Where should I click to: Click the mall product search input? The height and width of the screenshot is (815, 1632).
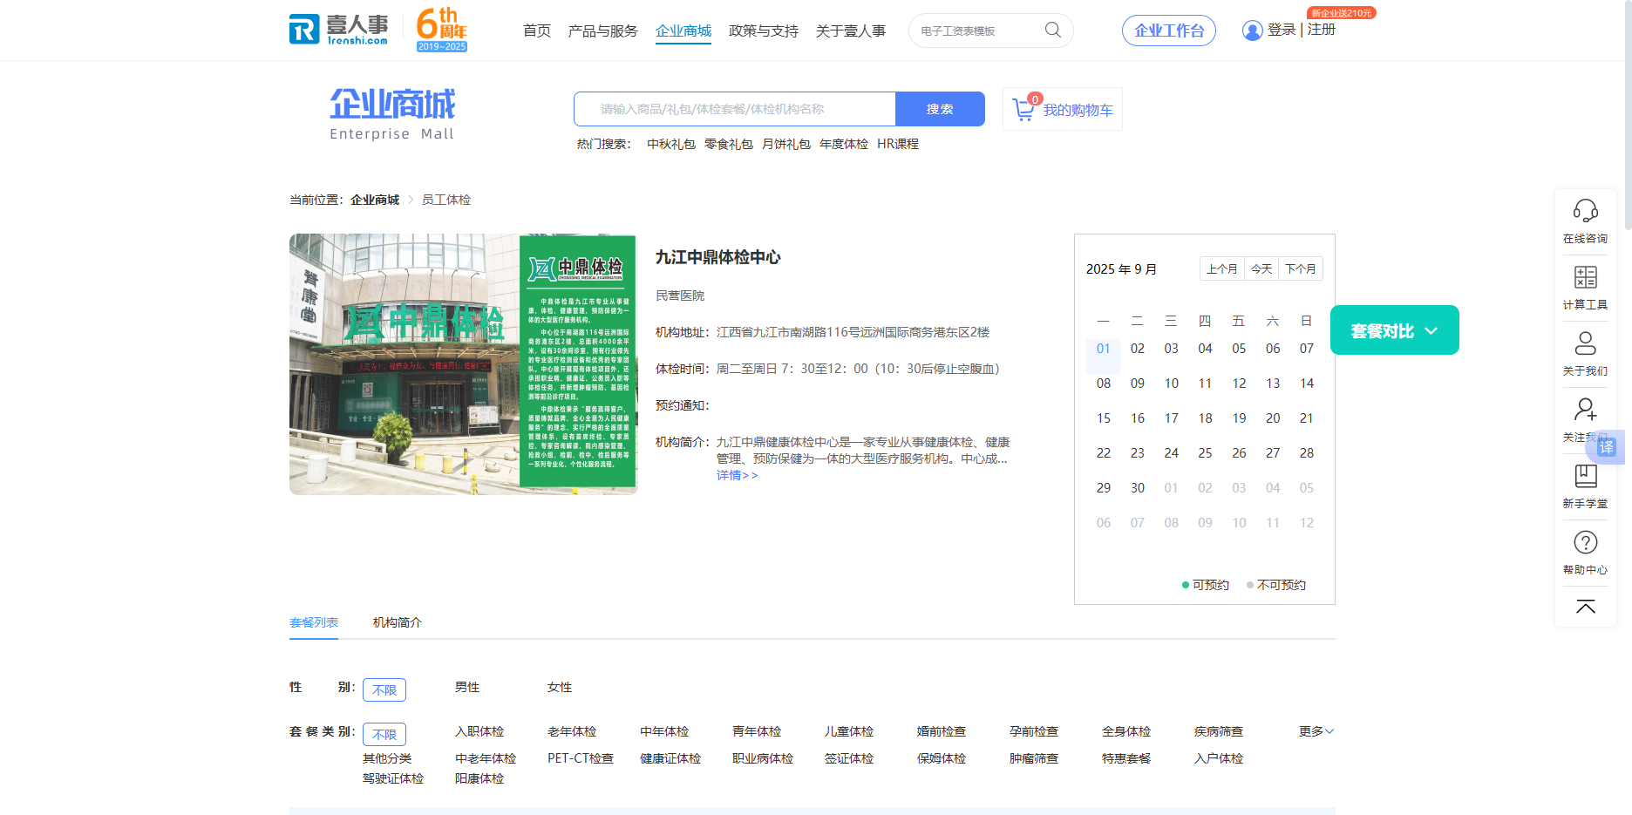pyautogui.click(x=735, y=109)
